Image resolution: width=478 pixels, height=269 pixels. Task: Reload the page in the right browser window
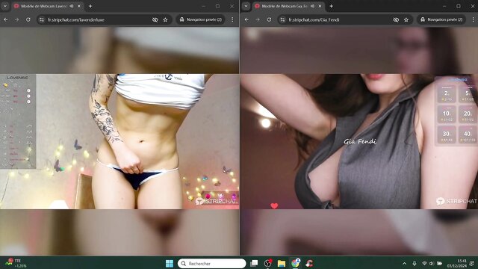(x=269, y=19)
